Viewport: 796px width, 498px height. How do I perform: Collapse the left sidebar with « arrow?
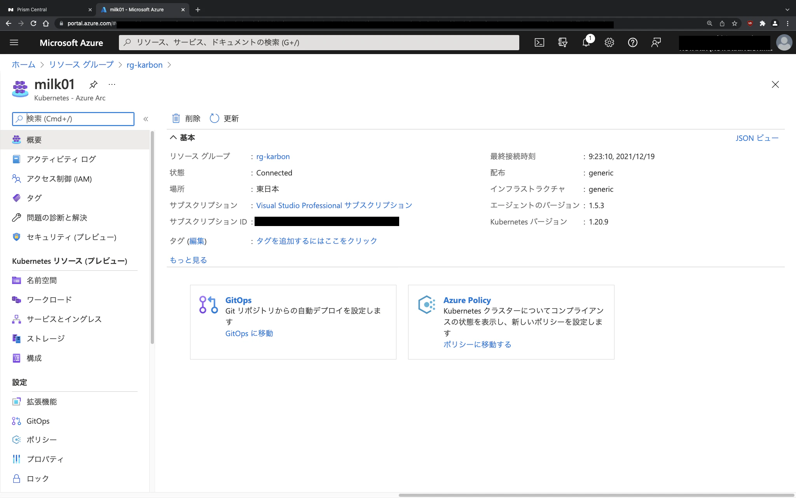tap(146, 119)
